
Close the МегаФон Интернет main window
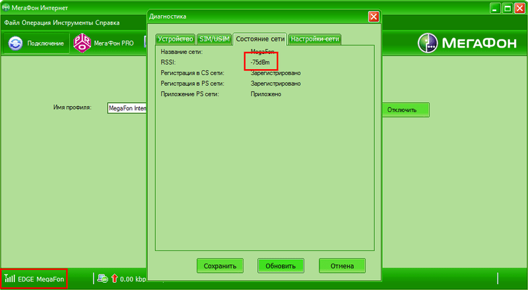coord(520,8)
